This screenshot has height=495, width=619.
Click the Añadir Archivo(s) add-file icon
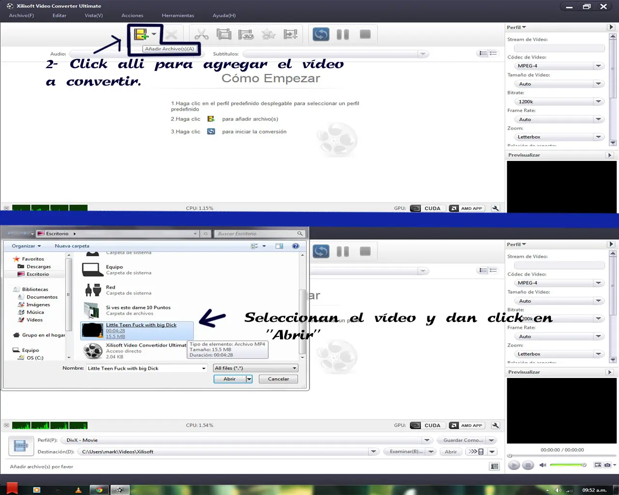[140, 34]
